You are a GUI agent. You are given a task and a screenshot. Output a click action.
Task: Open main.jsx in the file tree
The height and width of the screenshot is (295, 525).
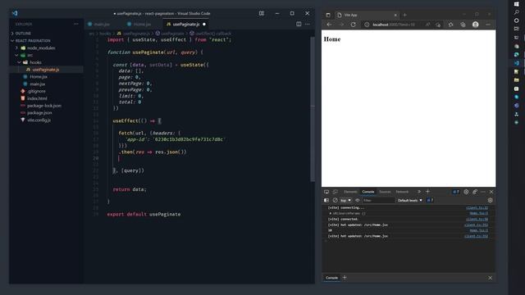click(x=37, y=84)
